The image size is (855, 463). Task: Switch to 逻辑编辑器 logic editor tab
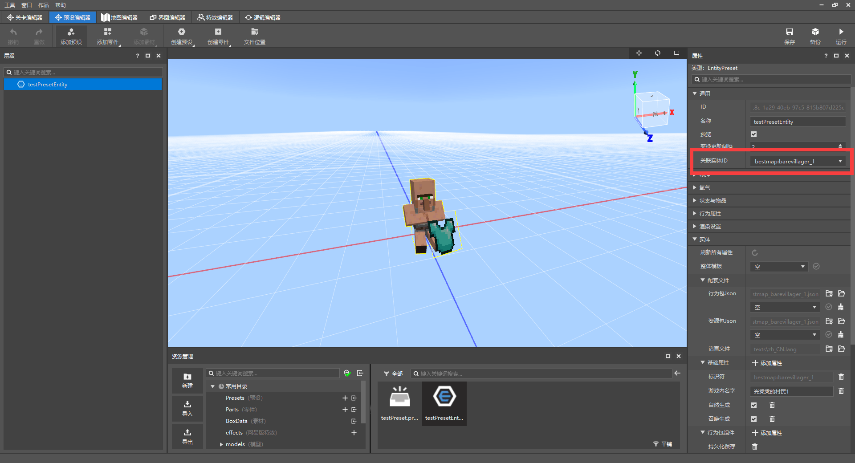click(263, 17)
